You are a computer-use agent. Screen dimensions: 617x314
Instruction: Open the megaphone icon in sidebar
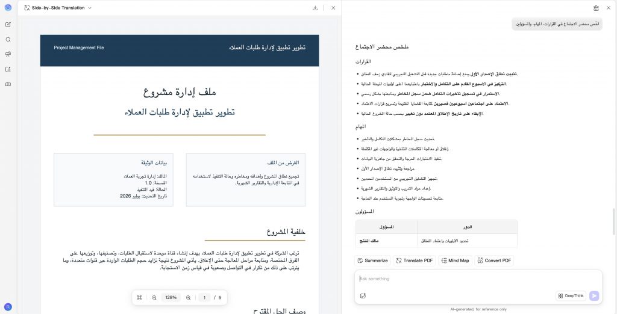click(8, 54)
